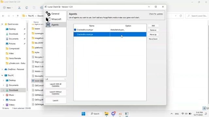Open the General settings page

tap(56, 14)
